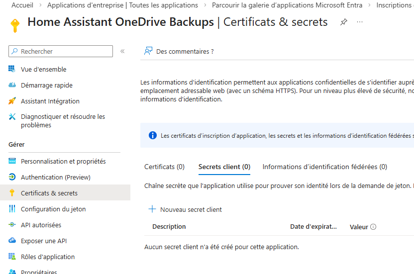Open the more options ellipsis in the header
The width and height of the screenshot is (414, 274).
click(360, 22)
